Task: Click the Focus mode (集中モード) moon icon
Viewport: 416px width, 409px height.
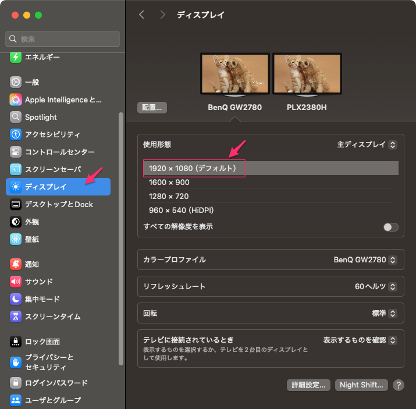Action: (16, 299)
